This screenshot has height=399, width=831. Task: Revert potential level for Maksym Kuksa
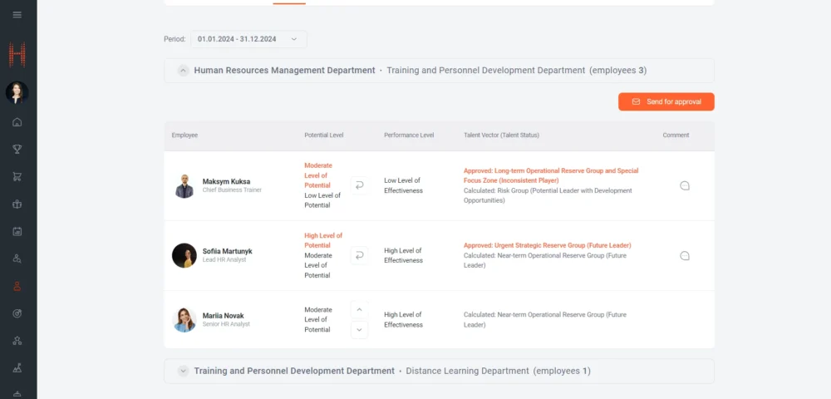point(359,185)
